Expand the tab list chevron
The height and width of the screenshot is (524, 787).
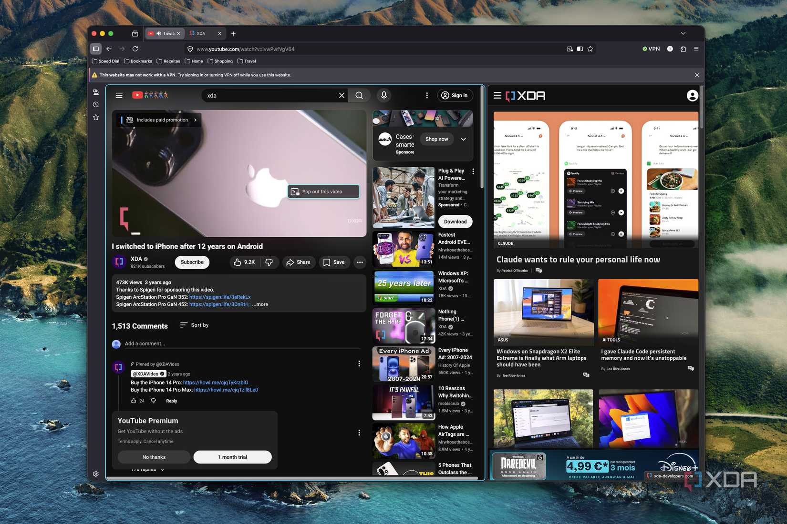tap(683, 33)
